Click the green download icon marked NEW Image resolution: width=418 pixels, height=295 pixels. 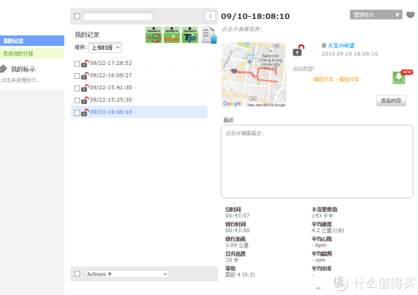click(x=398, y=77)
